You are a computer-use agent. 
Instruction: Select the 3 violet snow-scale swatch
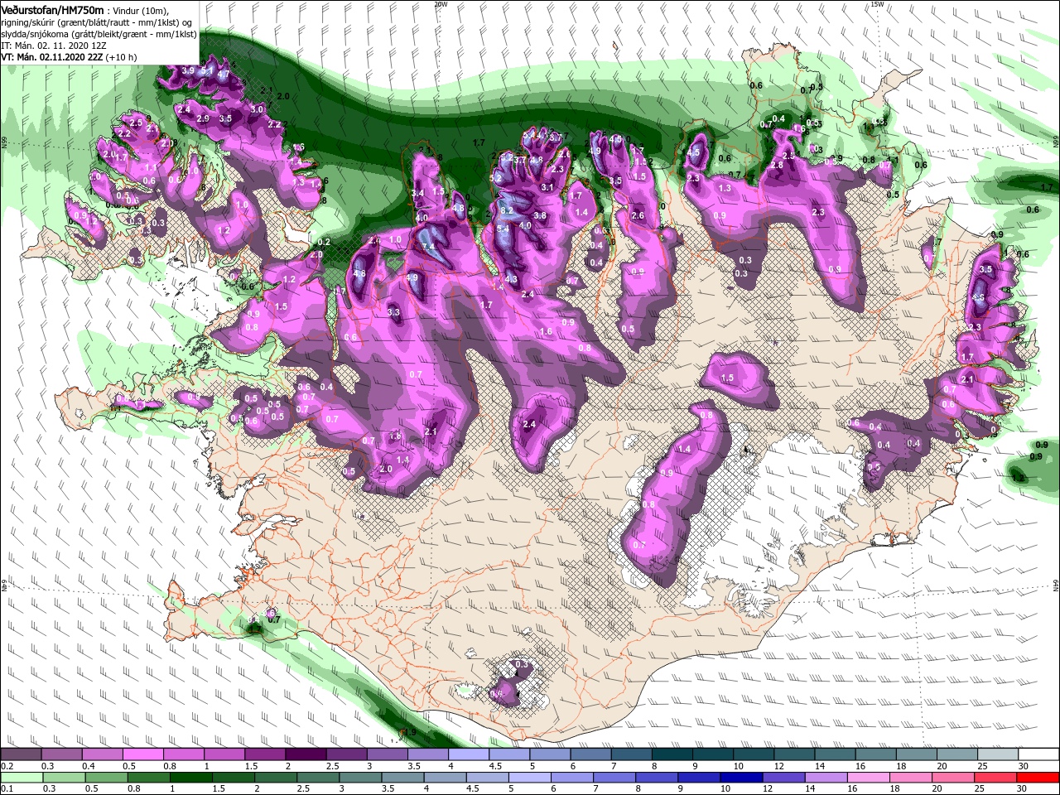(387, 754)
